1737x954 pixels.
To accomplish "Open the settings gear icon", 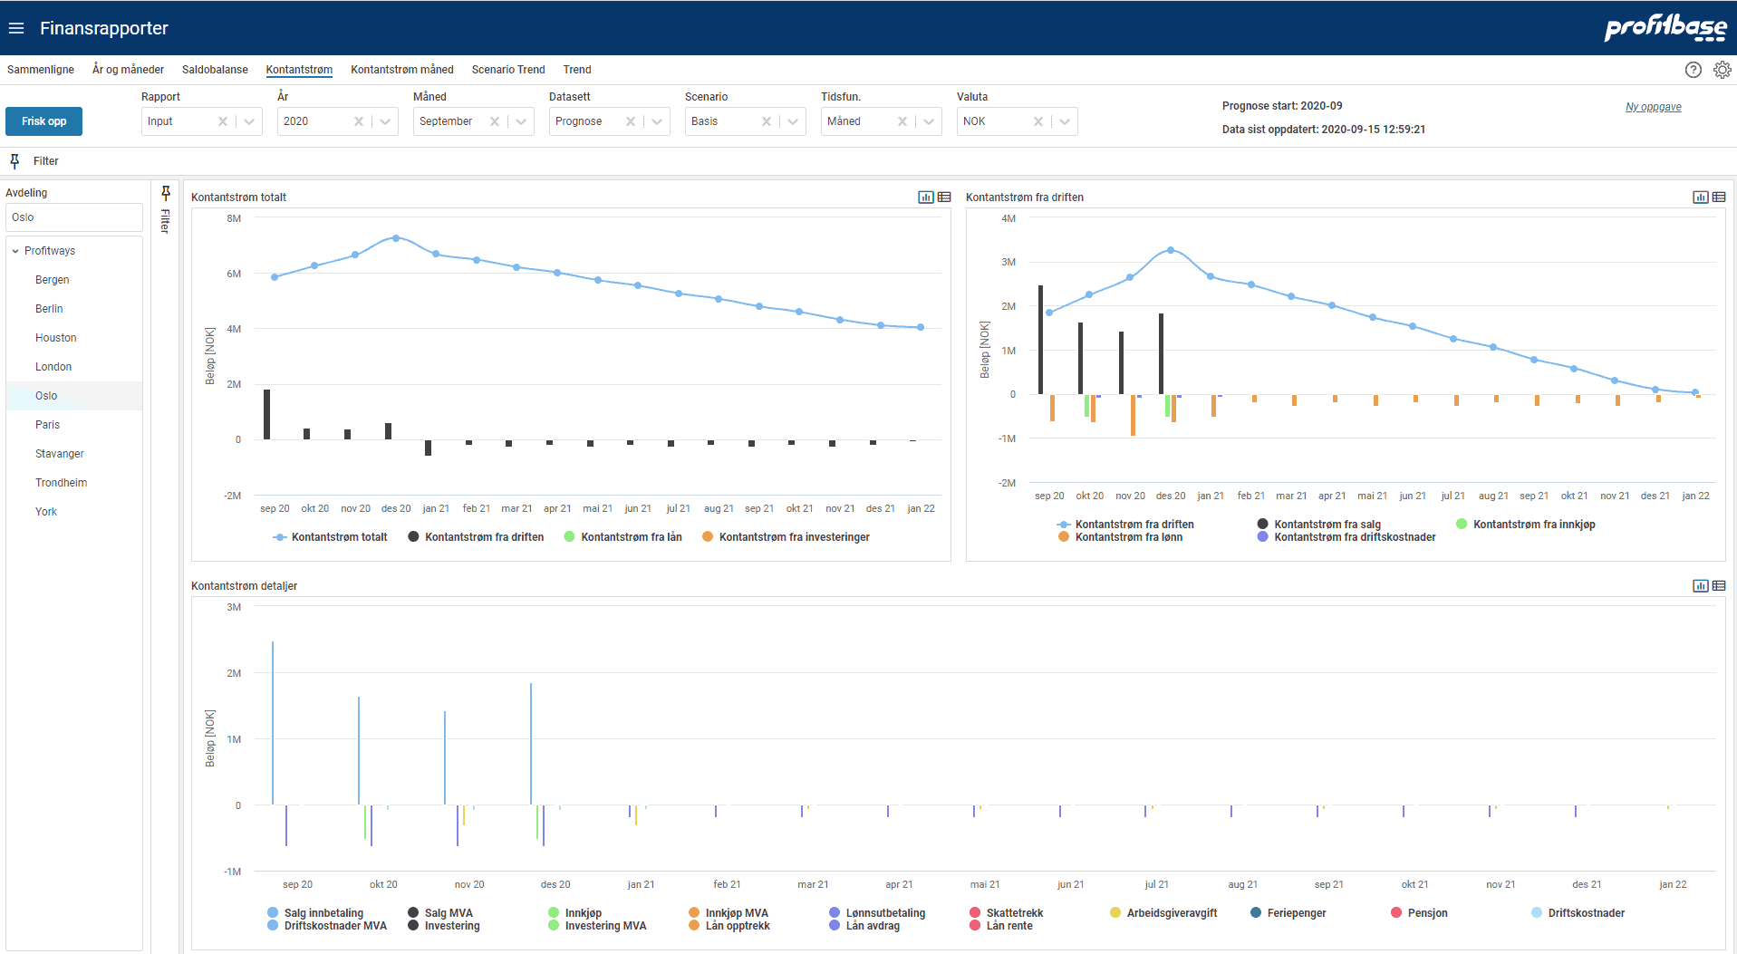I will coord(1722,70).
